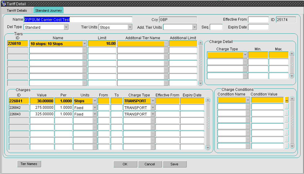
Task: Click the charge Value 325.00000
Action: point(42,114)
